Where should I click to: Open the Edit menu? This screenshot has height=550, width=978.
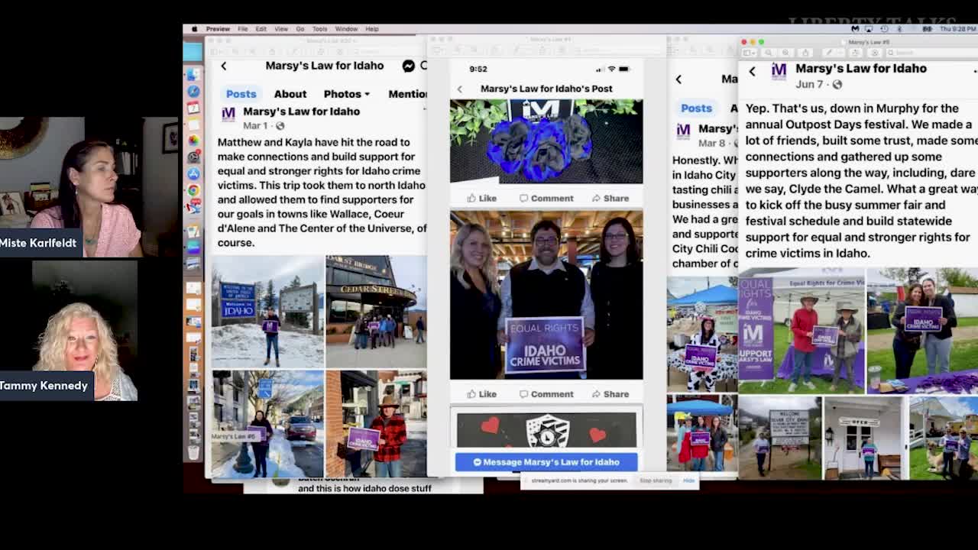point(261,29)
